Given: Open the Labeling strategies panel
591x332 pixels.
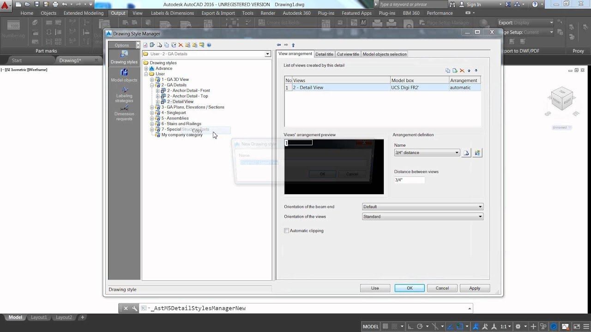Looking at the screenshot, I should pyautogui.click(x=124, y=94).
